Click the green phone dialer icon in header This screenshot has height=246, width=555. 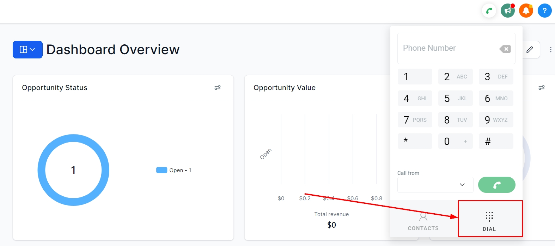(x=489, y=11)
